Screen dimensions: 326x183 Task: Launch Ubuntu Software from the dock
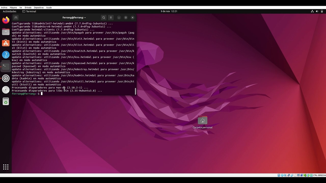pos(6,43)
